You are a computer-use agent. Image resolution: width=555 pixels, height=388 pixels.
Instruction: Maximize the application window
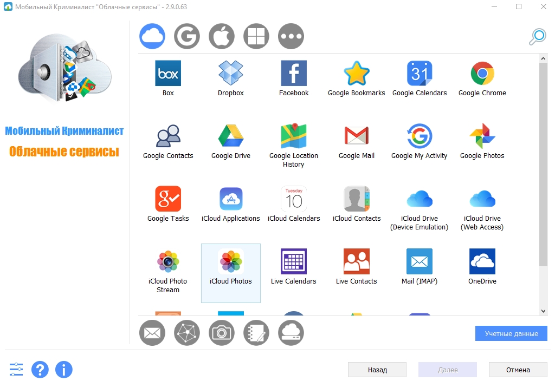tap(519, 6)
